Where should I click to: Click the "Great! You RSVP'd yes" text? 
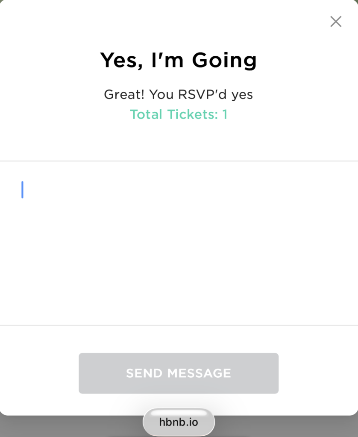[179, 94]
